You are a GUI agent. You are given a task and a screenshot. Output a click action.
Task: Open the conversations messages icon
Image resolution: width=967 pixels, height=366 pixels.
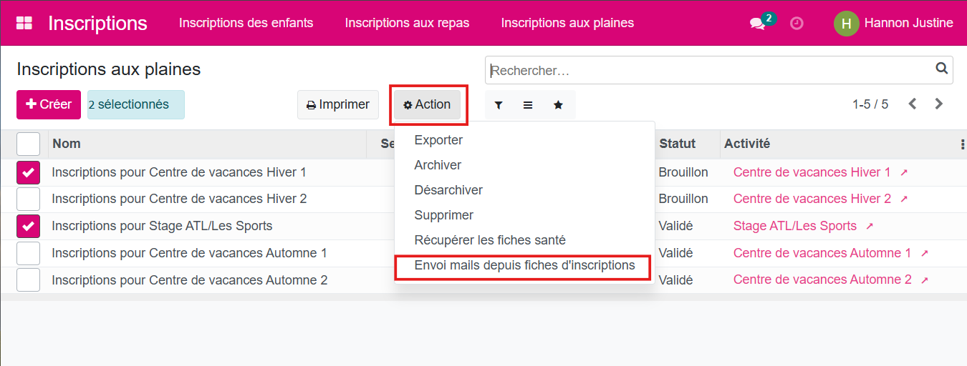[x=757, y=23]
